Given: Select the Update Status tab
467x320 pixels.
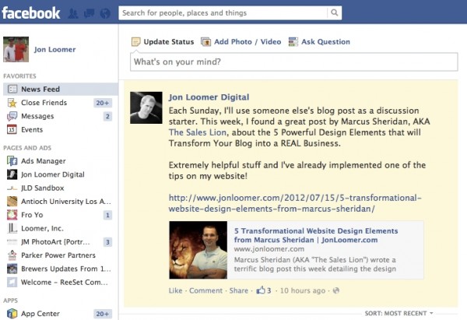Looking at the screenshot, I should click(x=163, y=42).
